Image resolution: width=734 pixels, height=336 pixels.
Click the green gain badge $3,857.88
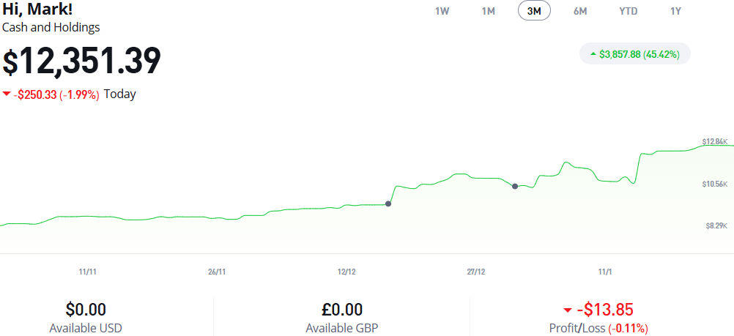point(635,54)
